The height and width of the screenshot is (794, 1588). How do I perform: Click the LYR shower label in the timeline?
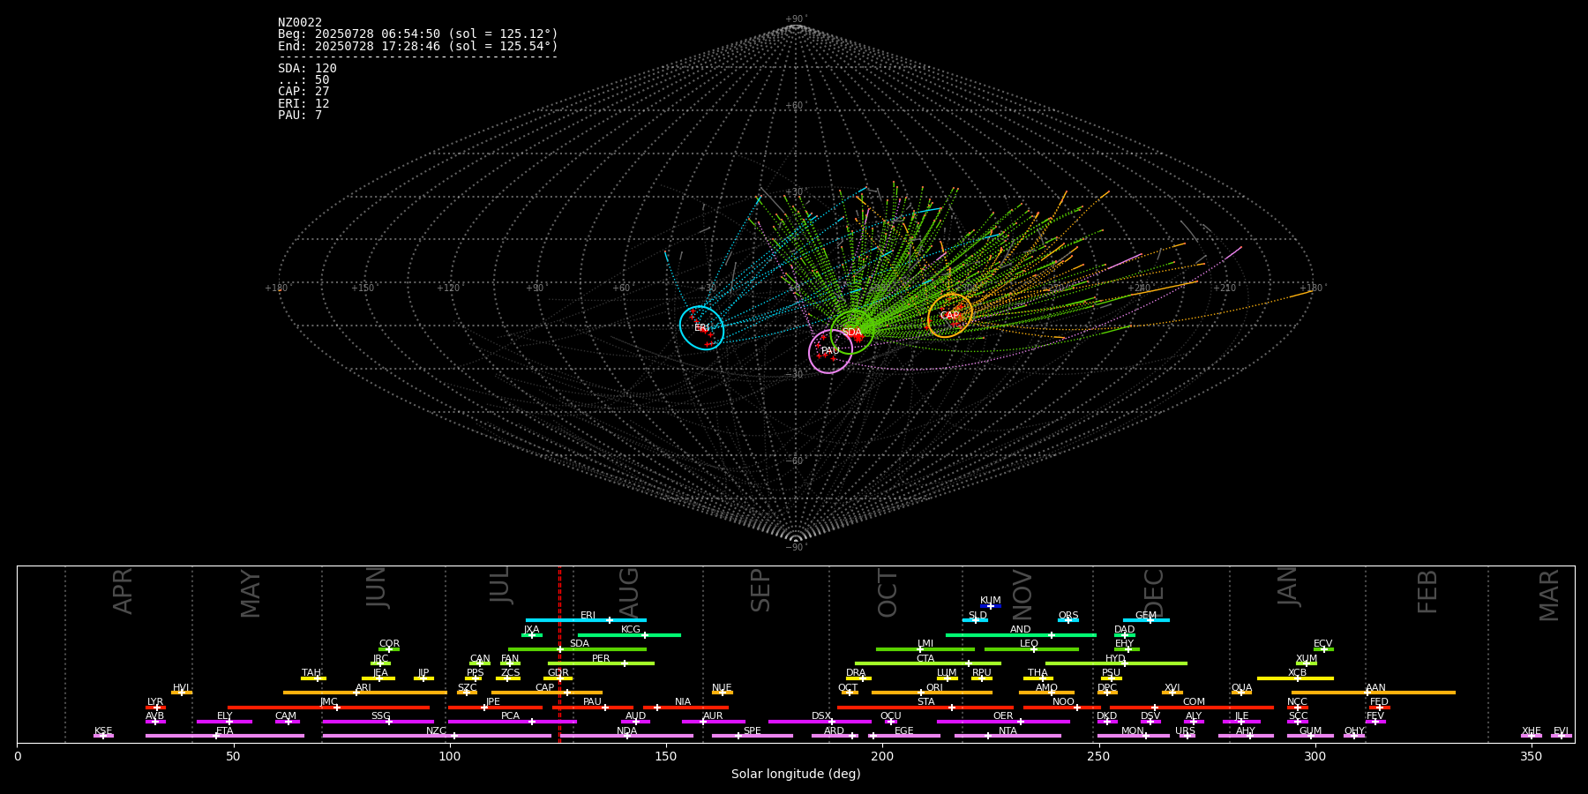coord(155,702)
